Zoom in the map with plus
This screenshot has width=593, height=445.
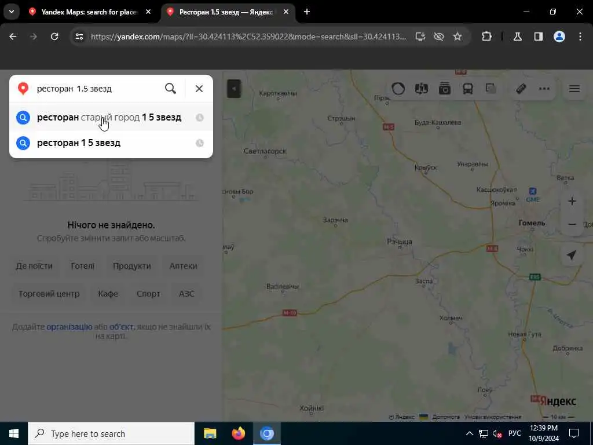[572, 201]
